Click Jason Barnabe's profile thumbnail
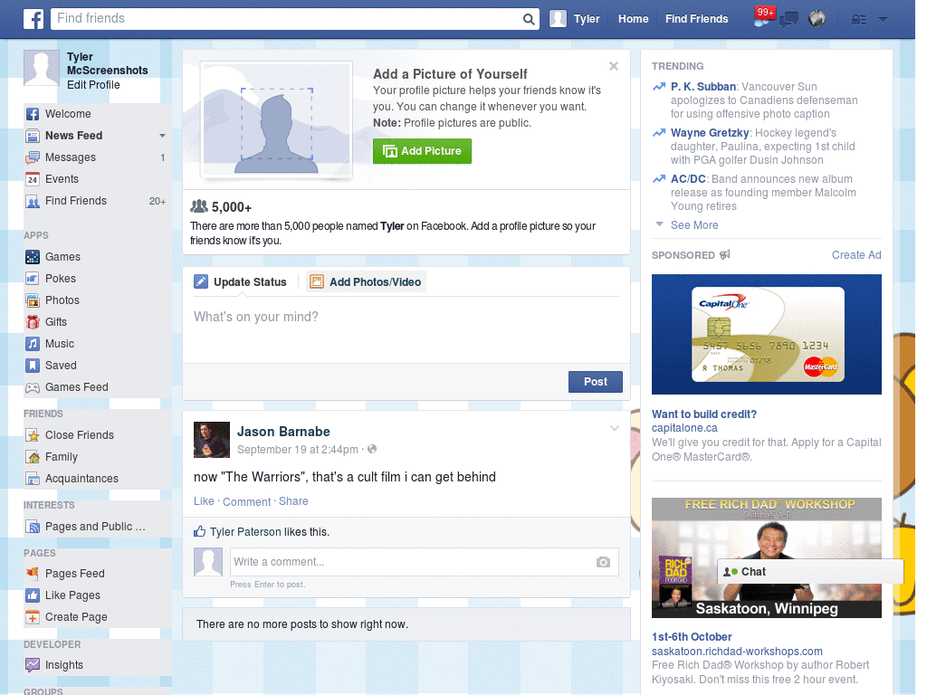Viewport: 927px width, 695px height. point(212,440)
